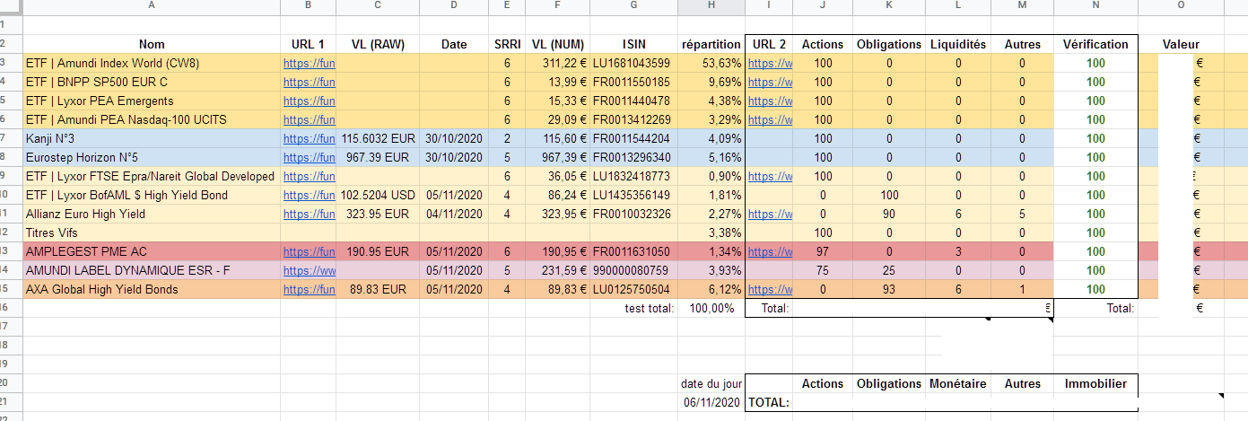Click the "Immobilier" header in the lower table

point(1095,384)
